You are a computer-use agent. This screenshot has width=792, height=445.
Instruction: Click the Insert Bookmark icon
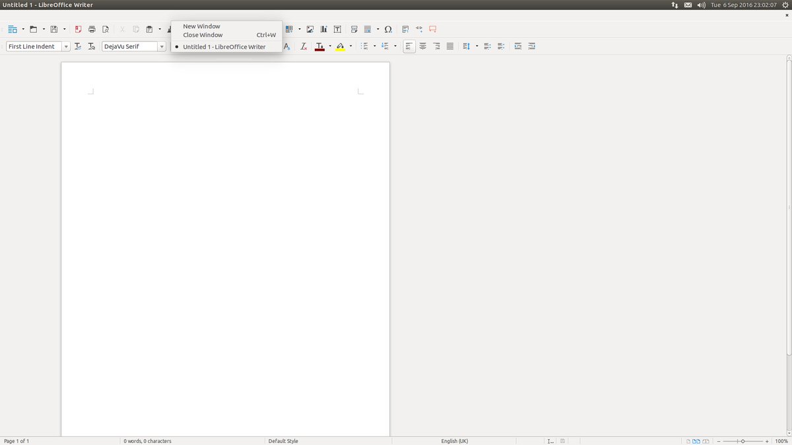click(419, 29)
